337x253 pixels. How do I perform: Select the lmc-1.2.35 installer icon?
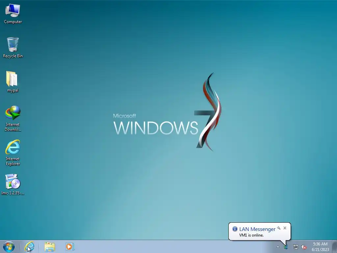(13, 184)
